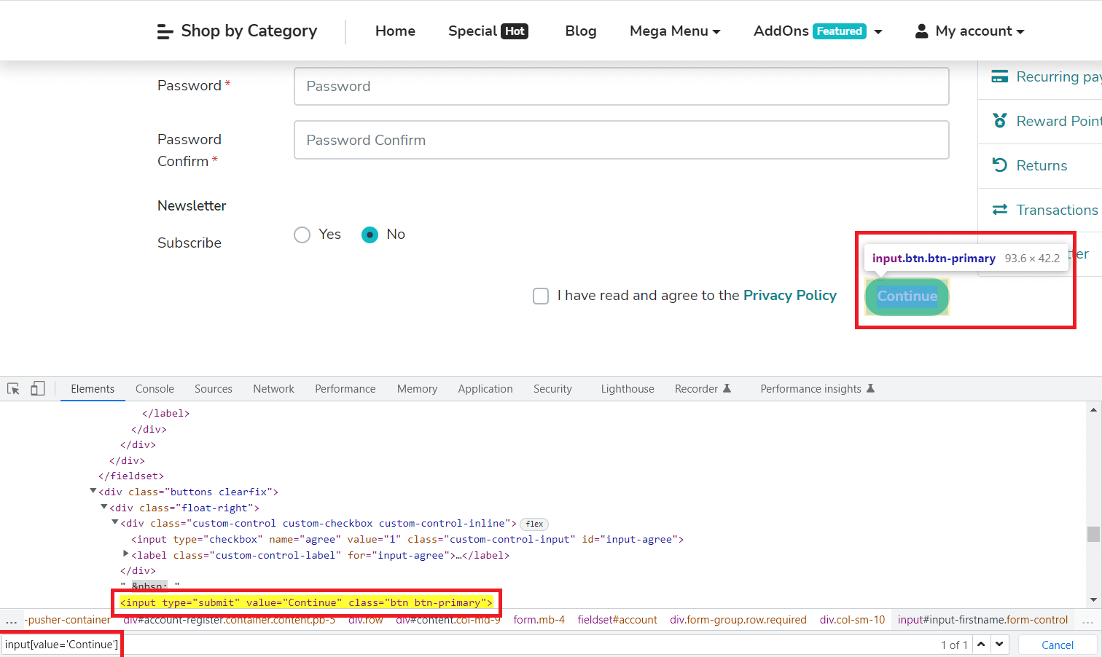The width and height of the screenshot is (1102, 657).
Task: Click the Returns arrow icon
Action: click(999, 165)
